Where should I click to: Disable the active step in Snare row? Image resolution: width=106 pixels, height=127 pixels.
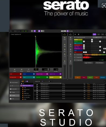pos(100,50)
